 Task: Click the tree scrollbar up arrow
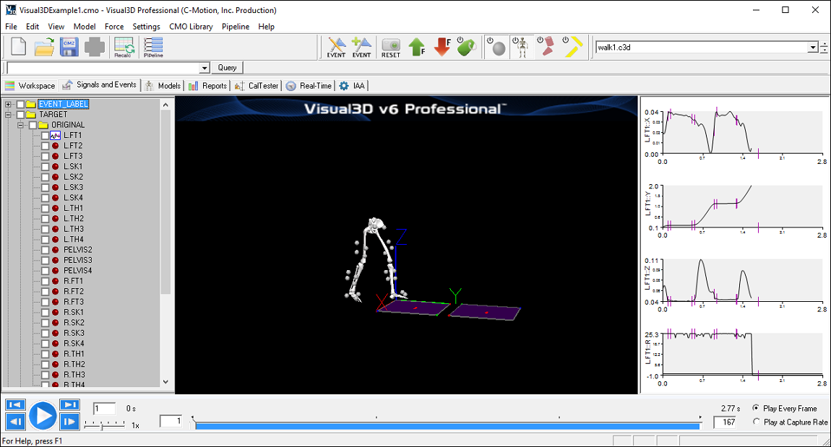point(165,105)
